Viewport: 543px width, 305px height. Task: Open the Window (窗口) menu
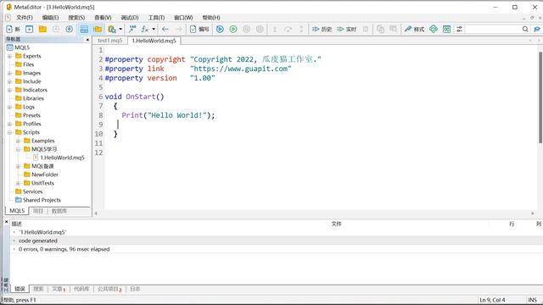click(x=183, y=18)
